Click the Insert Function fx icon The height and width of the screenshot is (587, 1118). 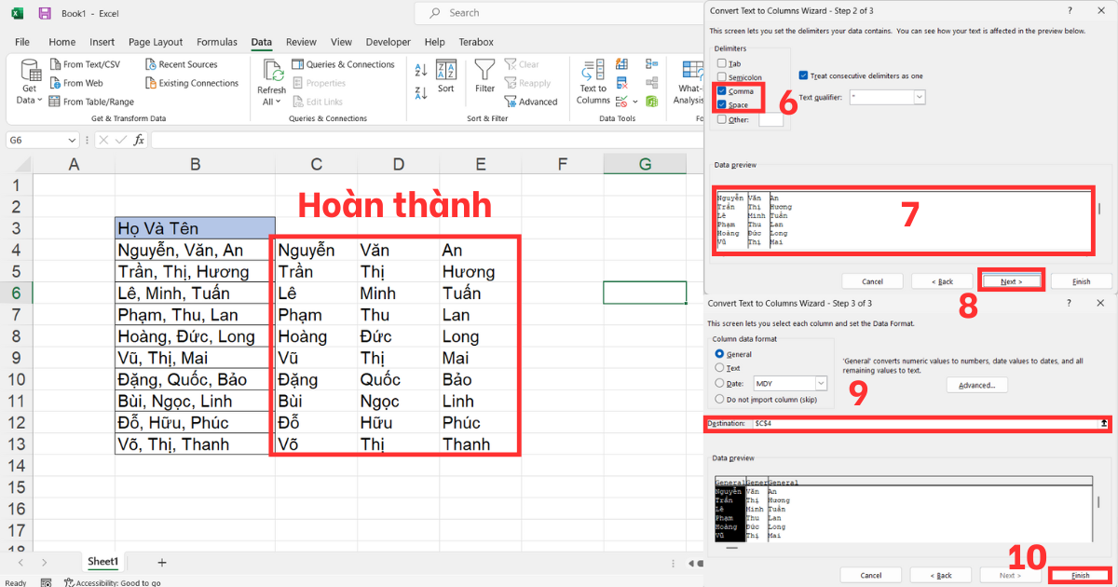click(139, 140)
